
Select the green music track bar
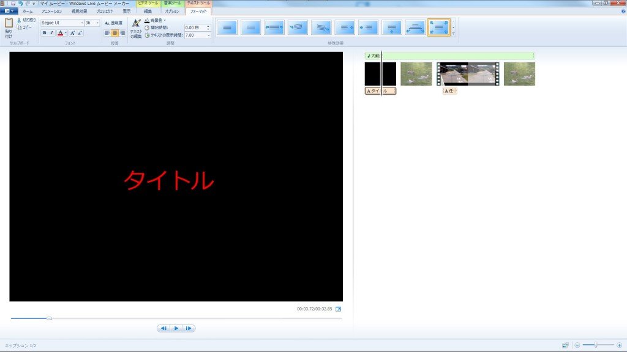[450, 56]
